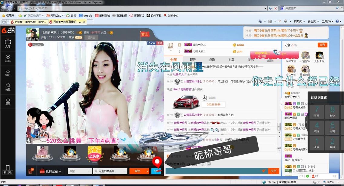The image size is (344, 186).
Task: Switch to the 聊天 chat tab
Action: tap(193, 59)
